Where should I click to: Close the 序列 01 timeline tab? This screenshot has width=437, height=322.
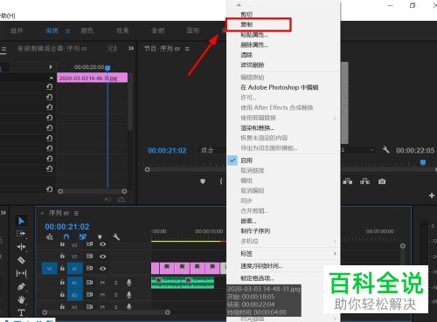42,214
